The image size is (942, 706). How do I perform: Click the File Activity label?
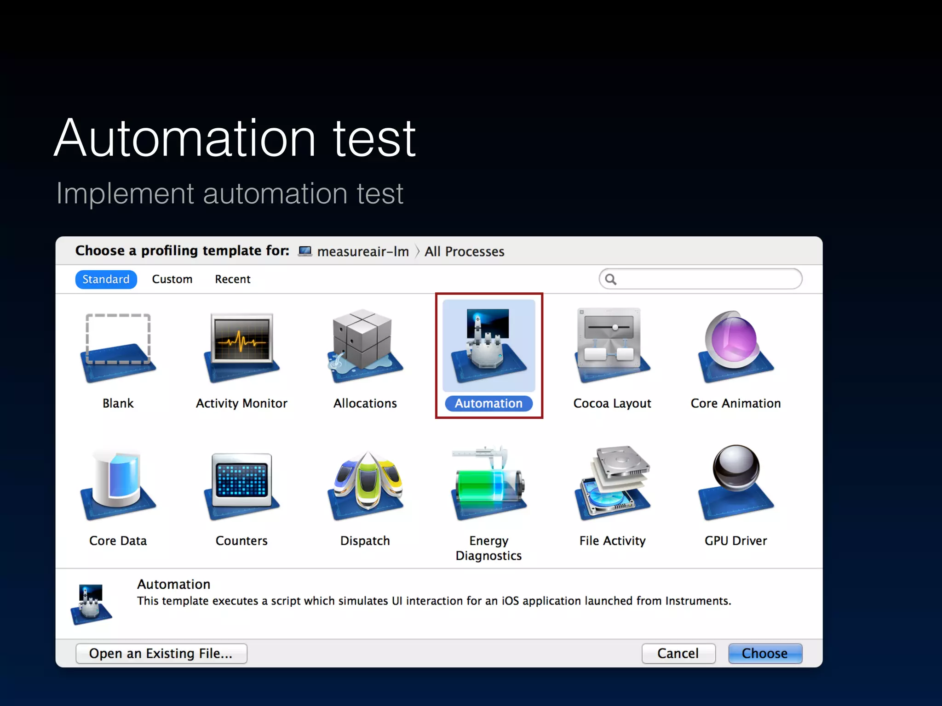pyautogui.click(x=612, y=541)
